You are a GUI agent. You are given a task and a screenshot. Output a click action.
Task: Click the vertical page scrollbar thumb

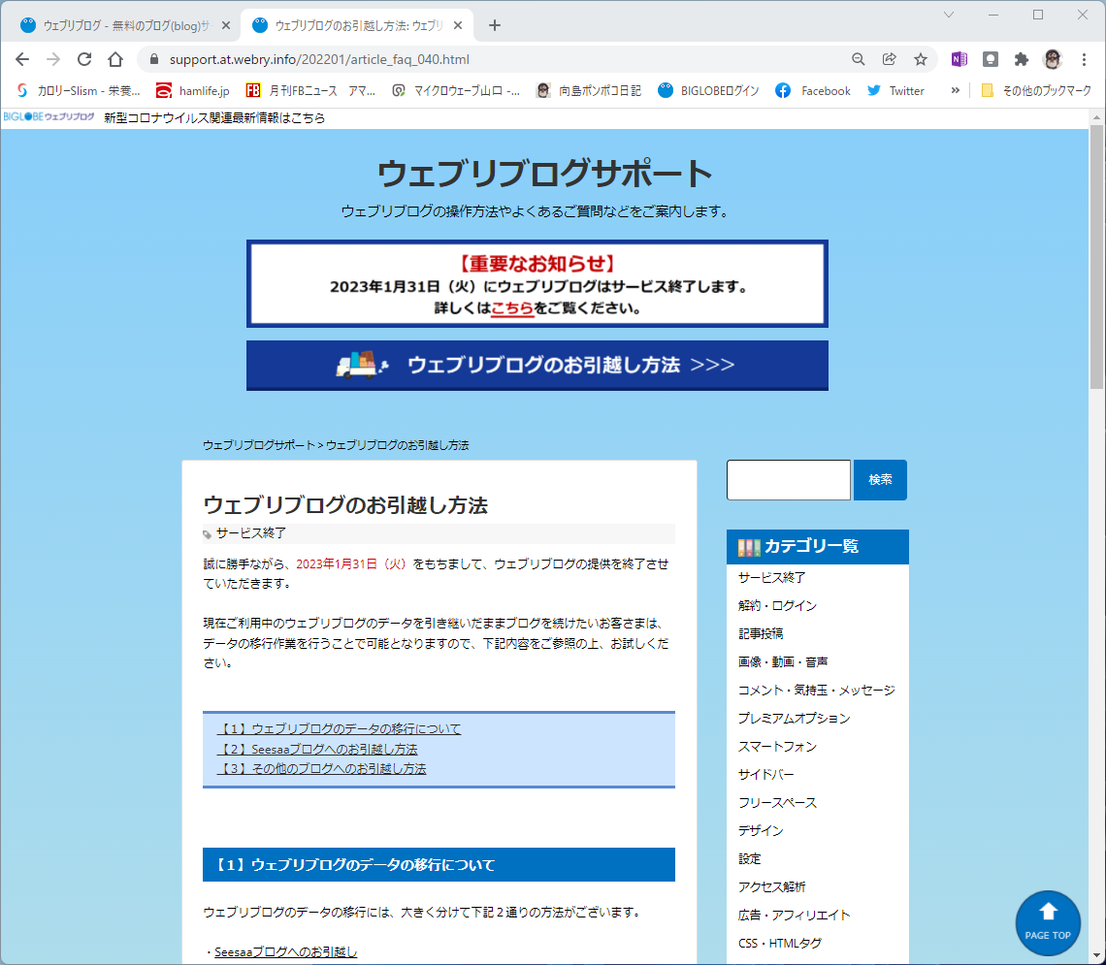click(1096, 257)
